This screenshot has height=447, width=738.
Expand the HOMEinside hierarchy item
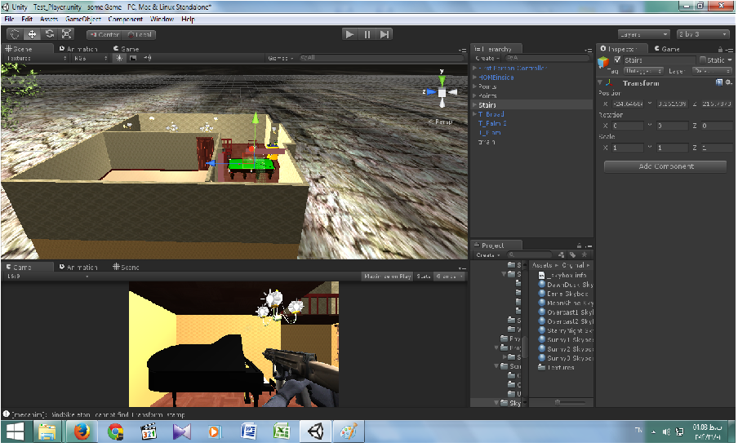(475, 77)
